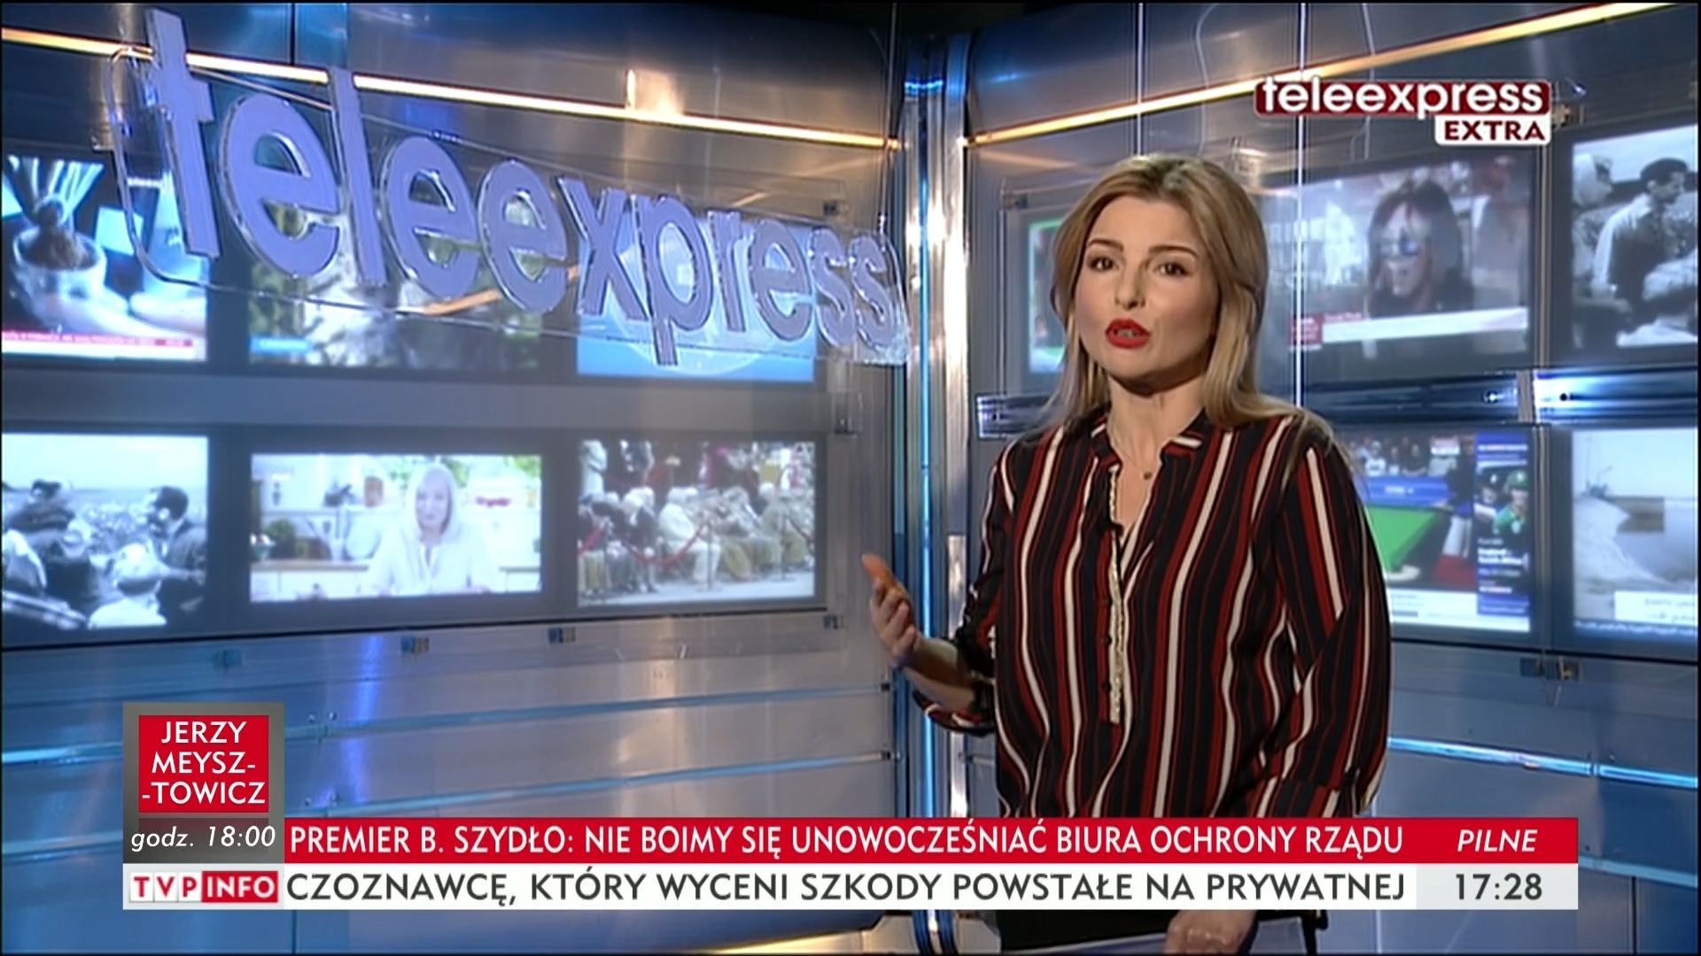
Task: Click the studio screen showing blonde woman
Action: [x=395, y=526]
